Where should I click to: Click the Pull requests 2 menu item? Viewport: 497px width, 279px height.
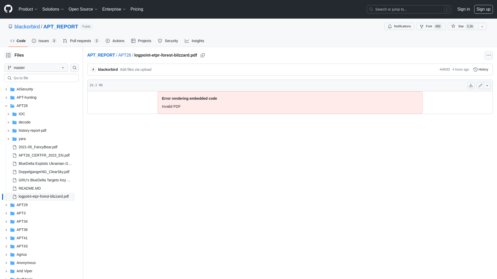[81, 41]
